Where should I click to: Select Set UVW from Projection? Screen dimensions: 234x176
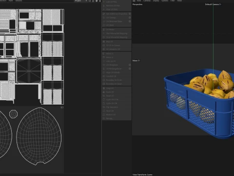coord(116,14)
